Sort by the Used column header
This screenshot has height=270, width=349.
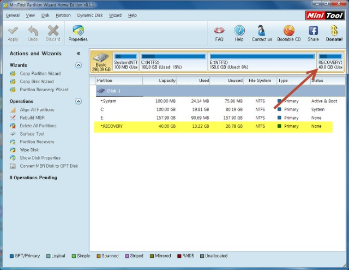193,80
